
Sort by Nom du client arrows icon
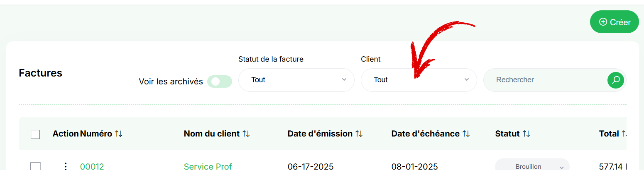pos(246,134)
